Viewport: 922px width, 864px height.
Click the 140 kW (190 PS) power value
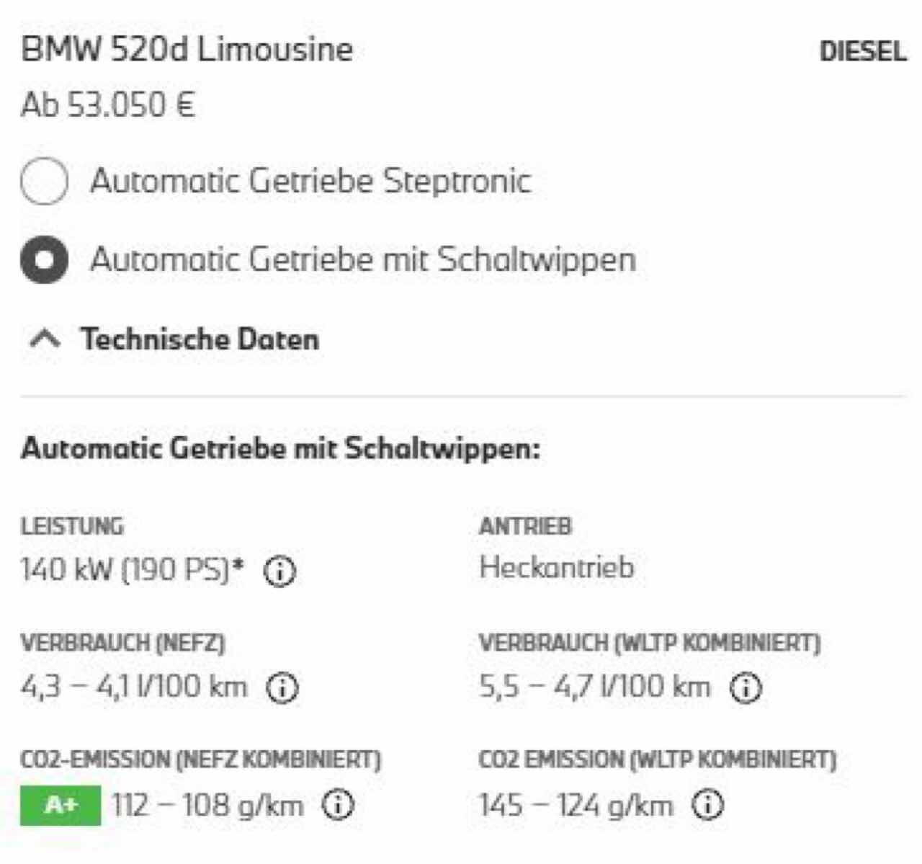132,570
